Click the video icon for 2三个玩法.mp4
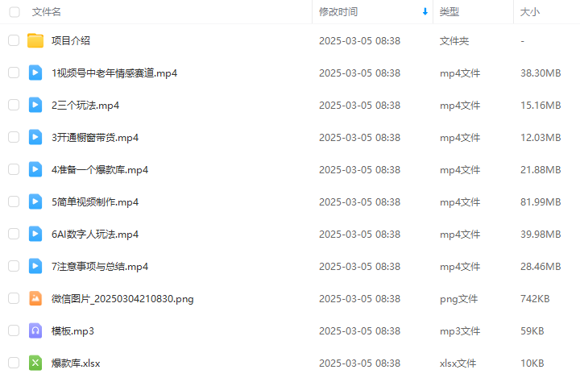Image resolution: width=580 pixels, height=378 pixels. pos(35,105)
